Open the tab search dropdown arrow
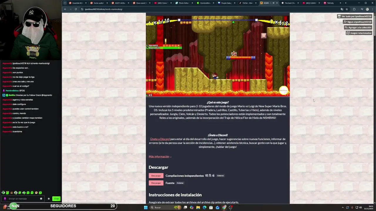 [x=65, y=3]
